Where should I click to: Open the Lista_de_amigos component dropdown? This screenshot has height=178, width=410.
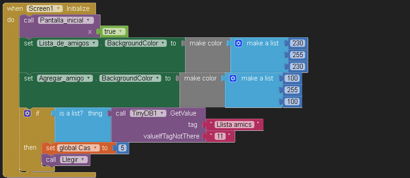point(68,43)
